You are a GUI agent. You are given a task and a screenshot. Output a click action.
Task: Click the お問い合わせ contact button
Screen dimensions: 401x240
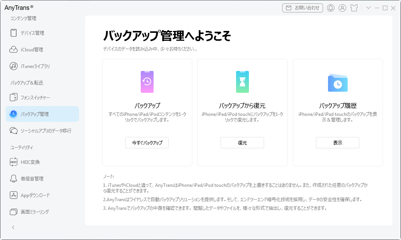303,8
